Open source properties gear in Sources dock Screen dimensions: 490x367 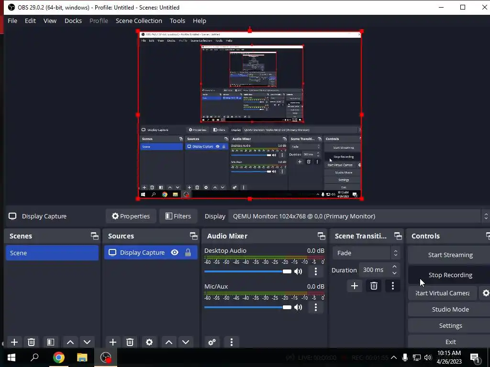[x=149, y=342]
